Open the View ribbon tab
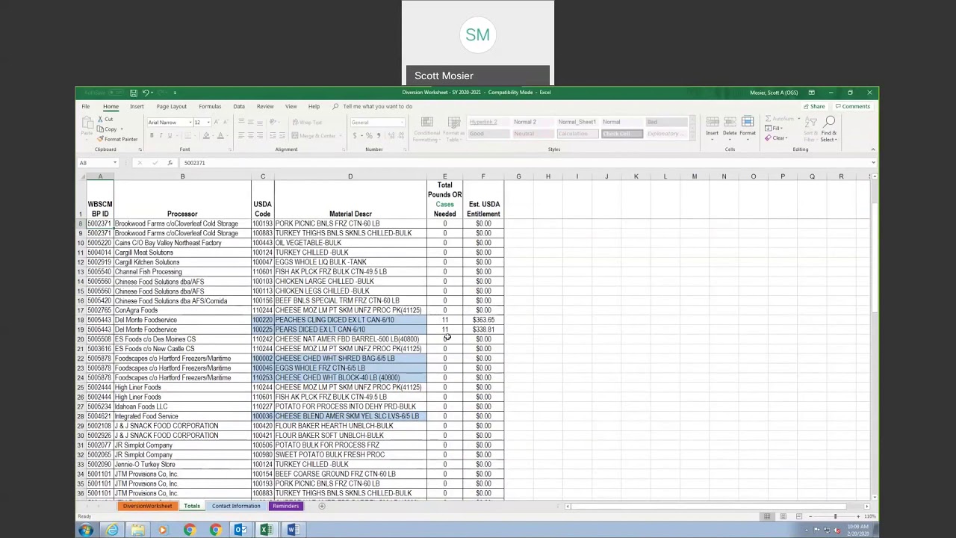 (x=291, y=106)
